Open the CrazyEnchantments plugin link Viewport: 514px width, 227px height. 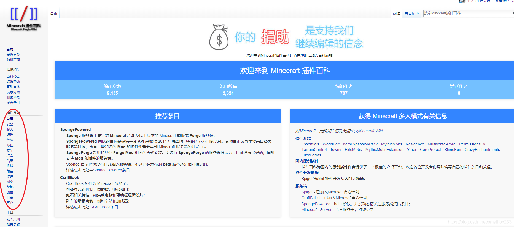[482, 150]
